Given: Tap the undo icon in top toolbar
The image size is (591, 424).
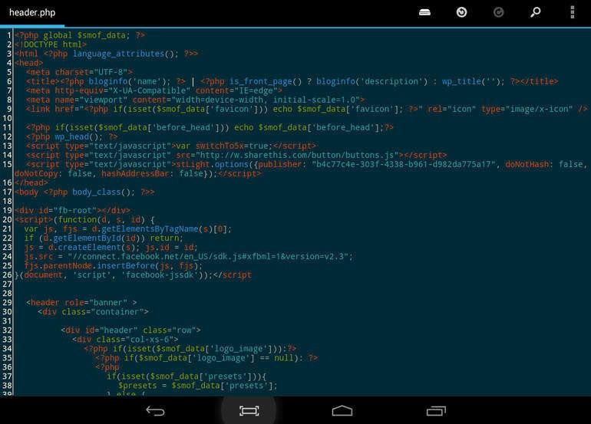Looking at the screenshot, I should (461, 12).
